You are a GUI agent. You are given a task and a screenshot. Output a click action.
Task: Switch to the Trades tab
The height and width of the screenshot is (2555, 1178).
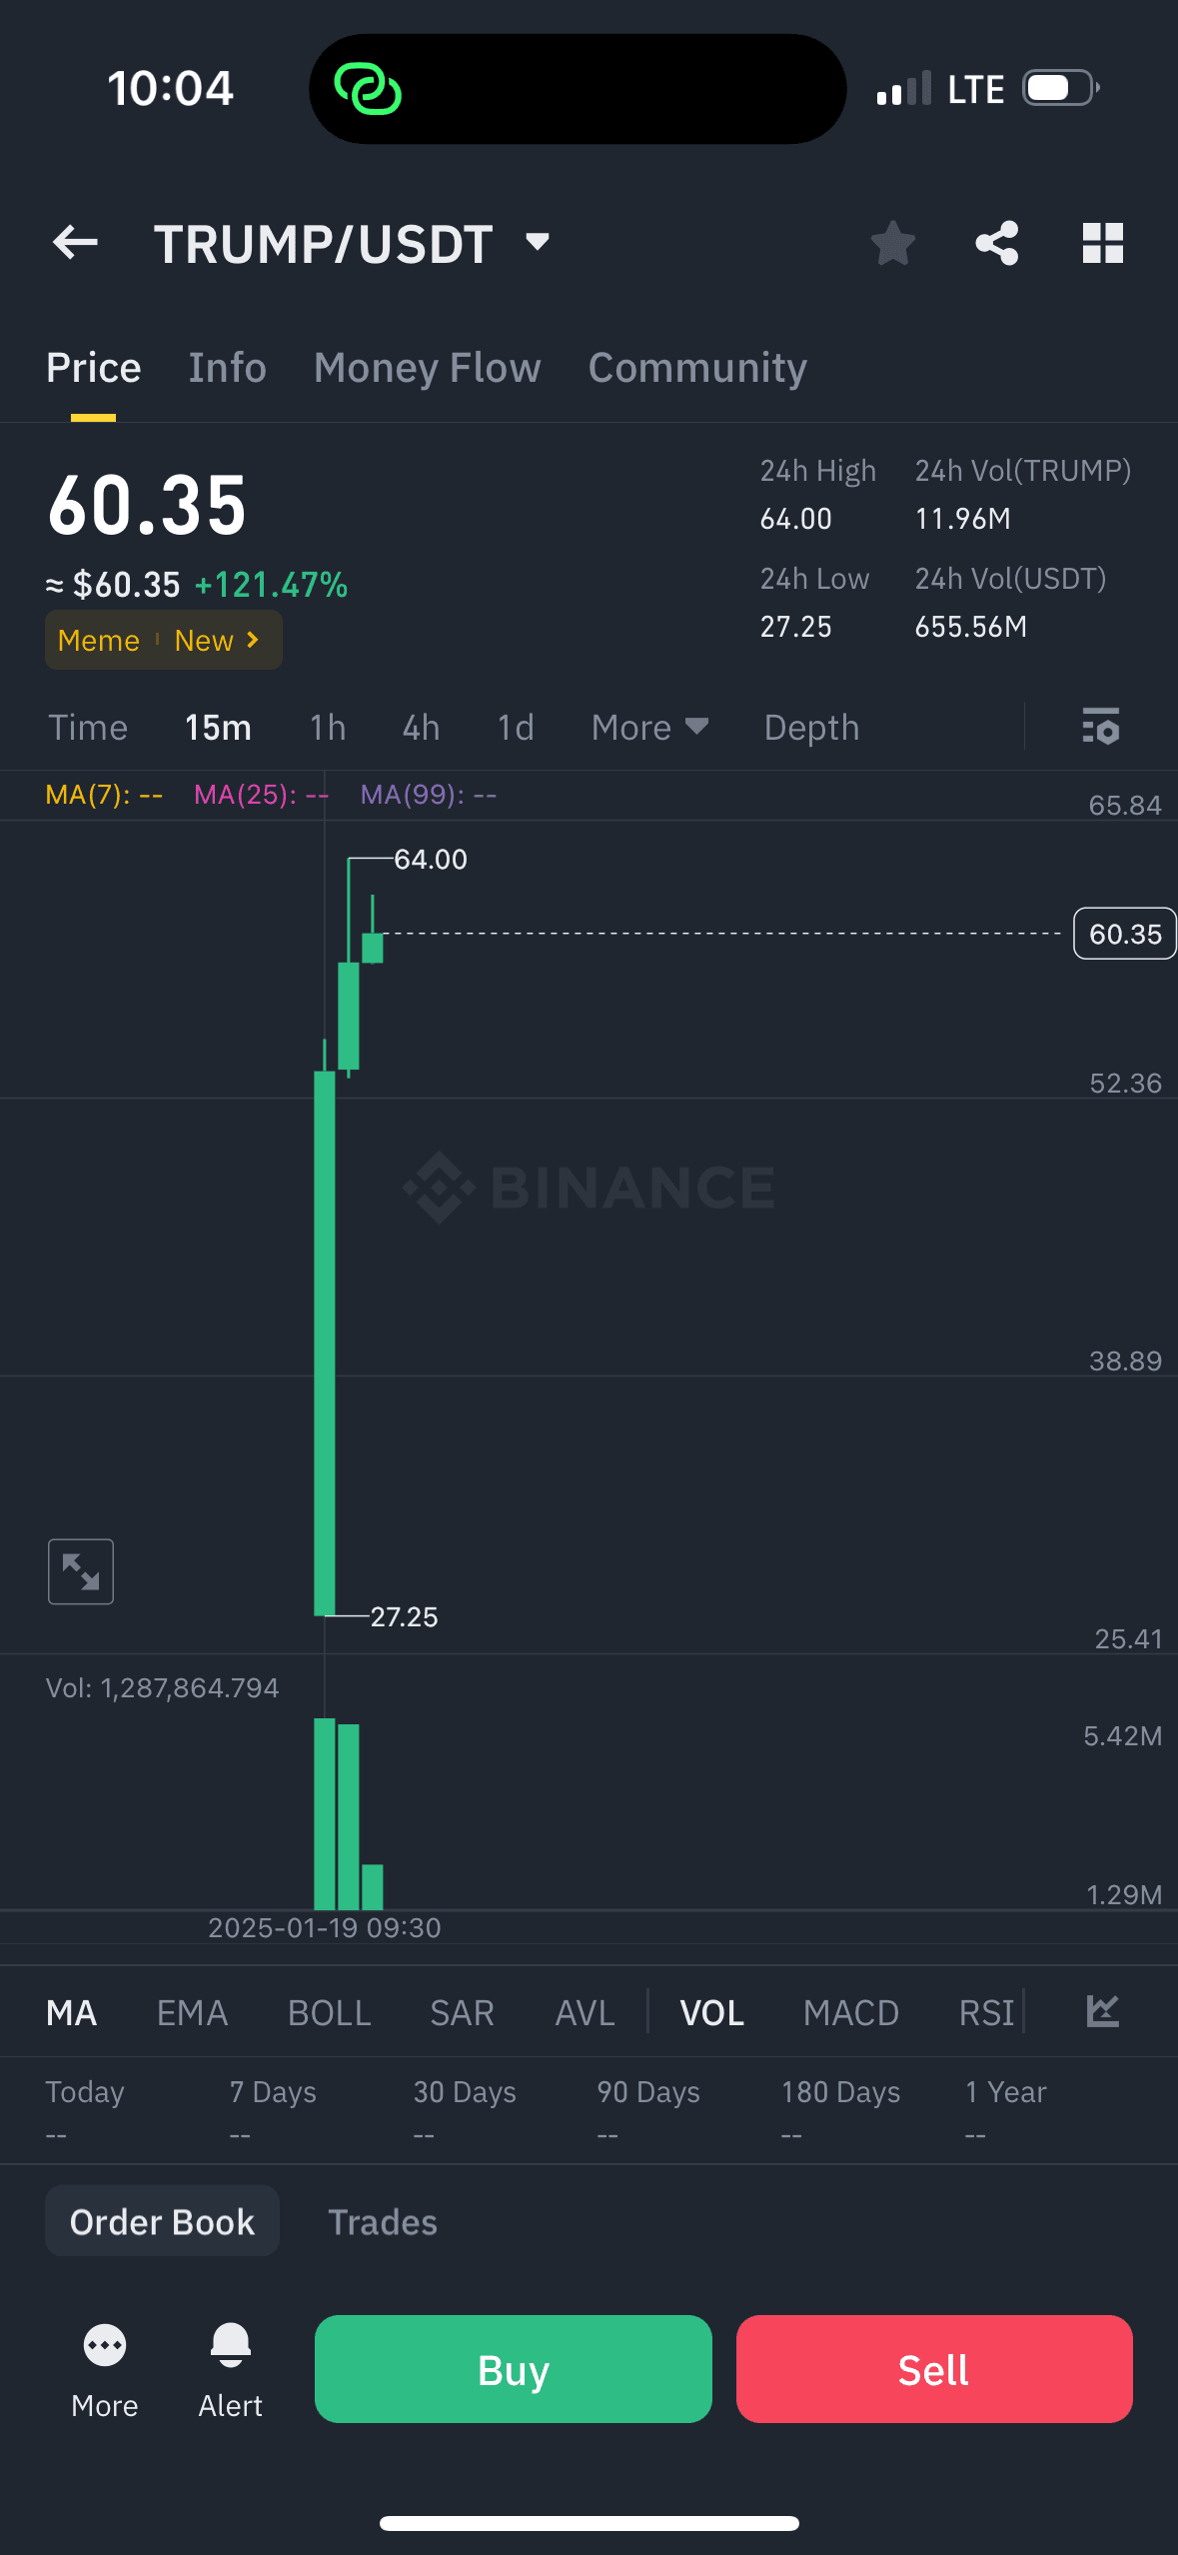click(x=382, y=2222)
